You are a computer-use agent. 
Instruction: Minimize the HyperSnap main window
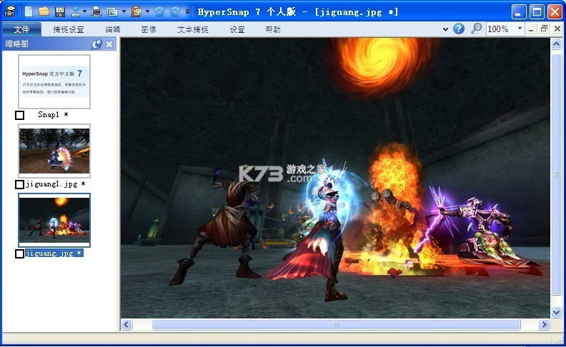click(518, 12)
